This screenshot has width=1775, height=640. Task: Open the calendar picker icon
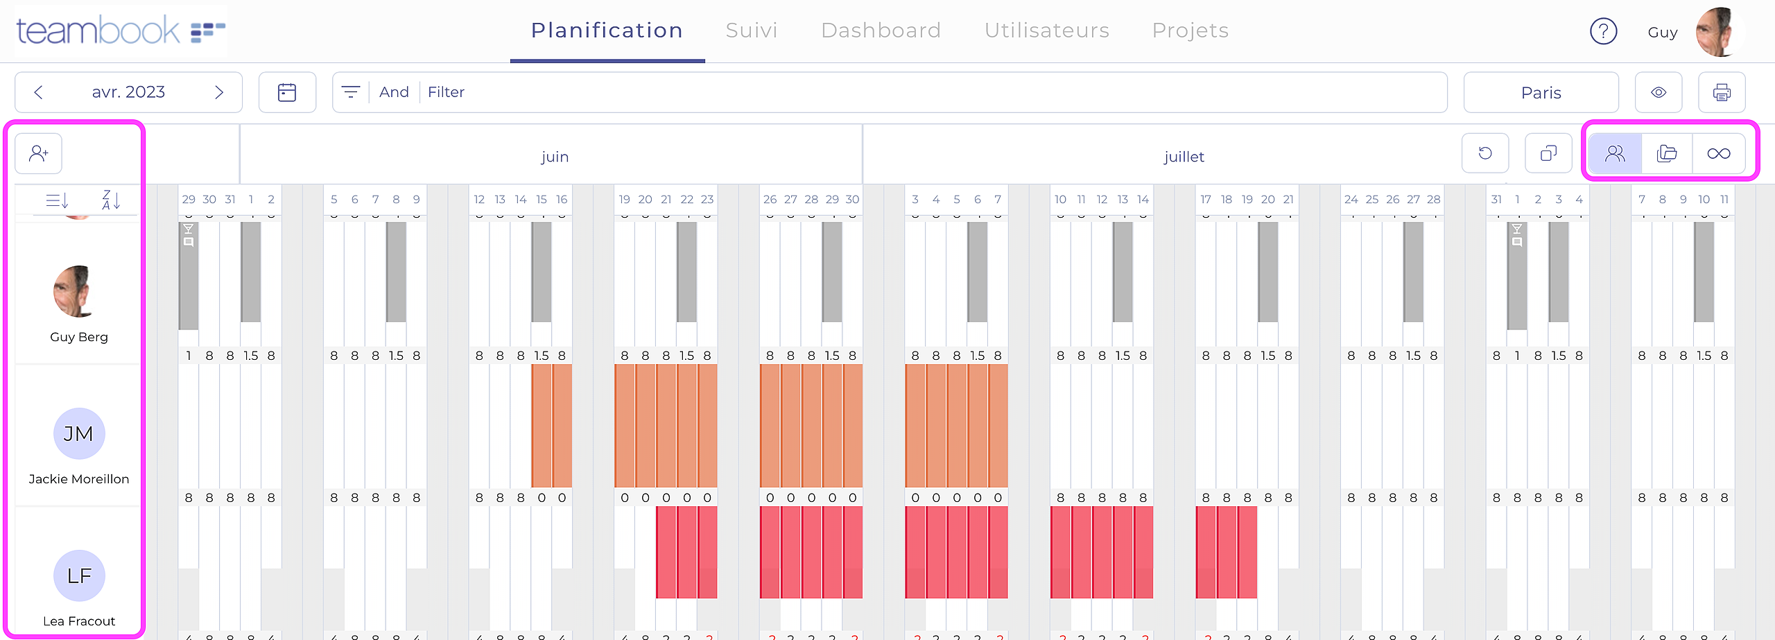287,92
